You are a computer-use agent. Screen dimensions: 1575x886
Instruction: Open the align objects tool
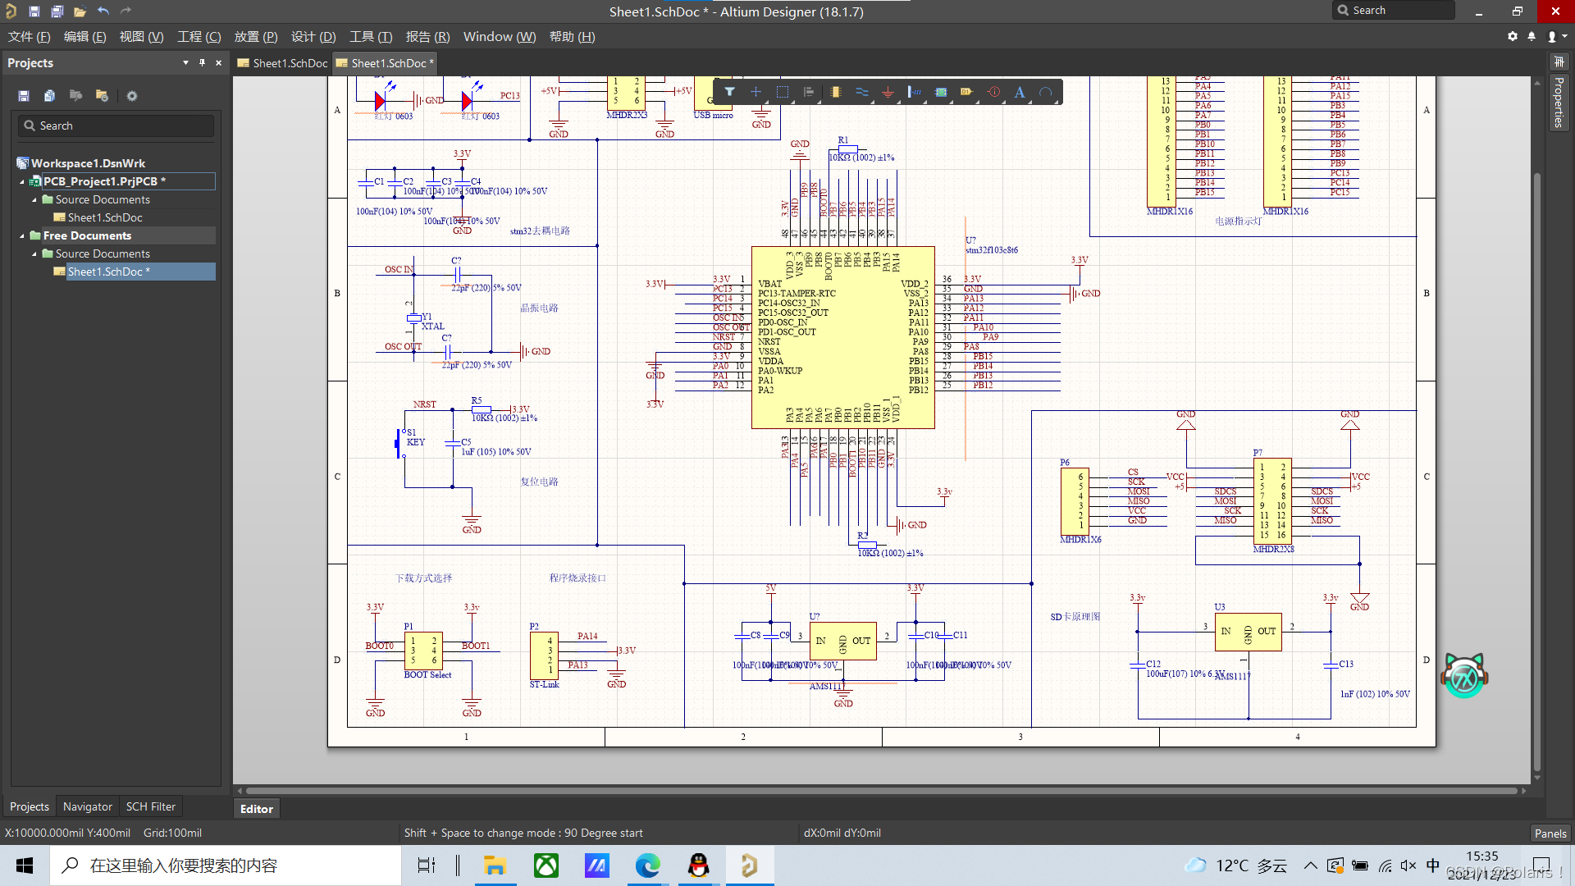(809, 92)
